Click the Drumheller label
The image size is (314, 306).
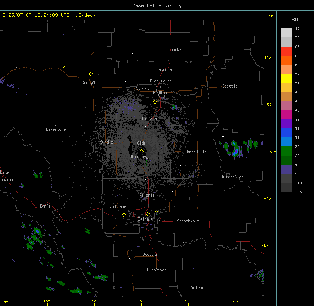point(232,177)
